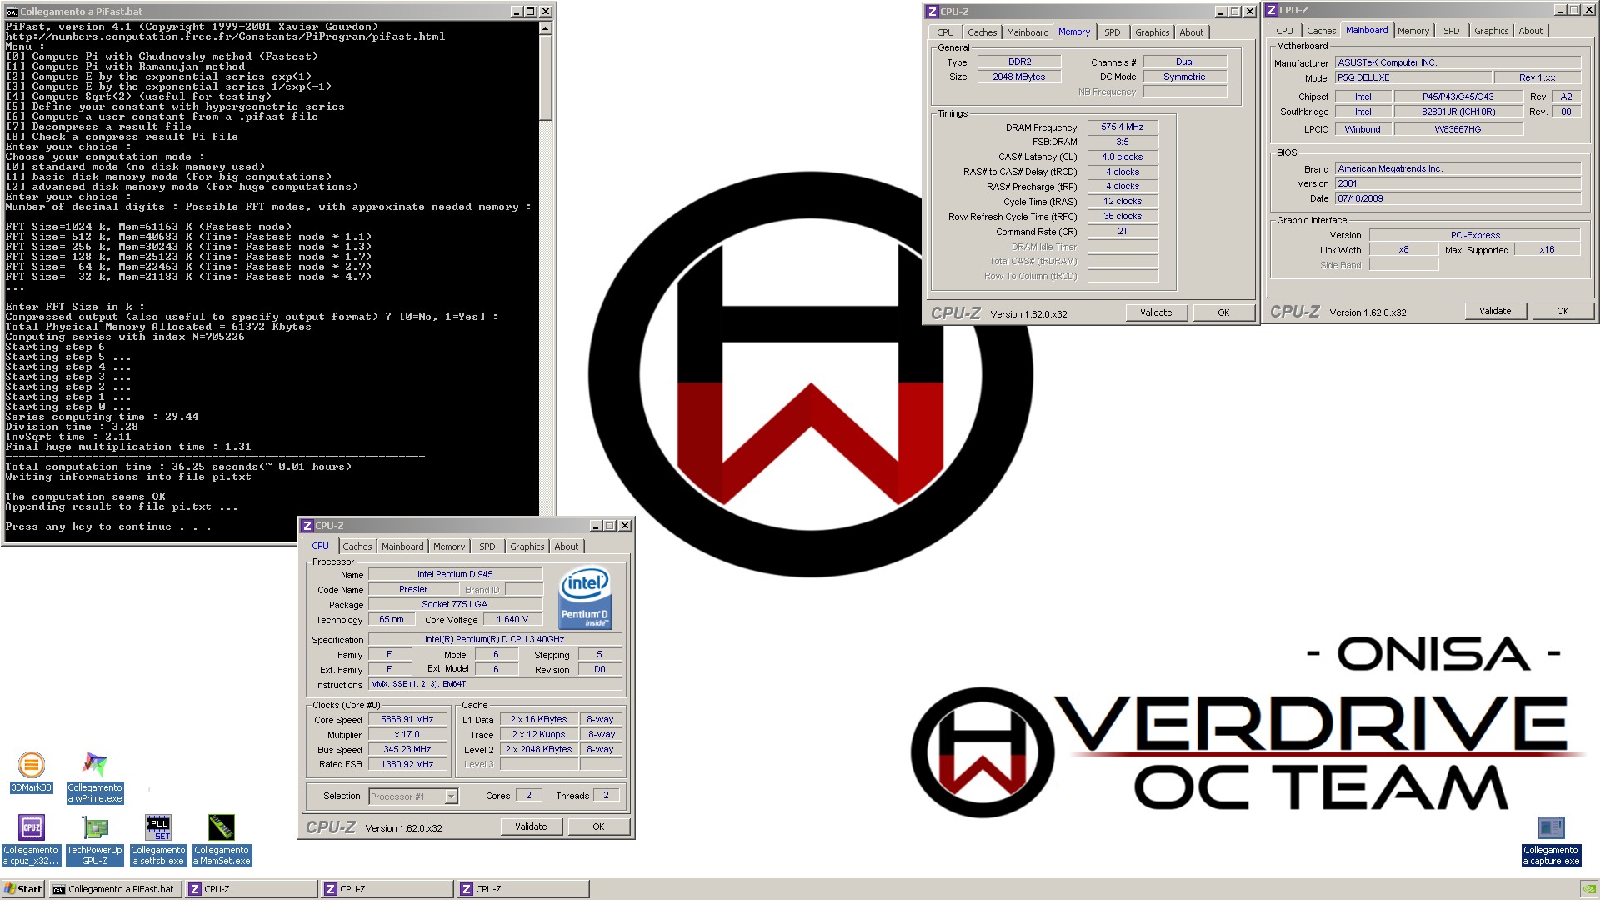Viewport: 1600px width, 900px height.
Task: Click the CAS# Latency 4.0 clocks value
Action: (x=1122, y=157)
